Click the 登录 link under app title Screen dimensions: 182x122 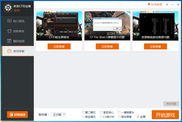tap(17, 10)
